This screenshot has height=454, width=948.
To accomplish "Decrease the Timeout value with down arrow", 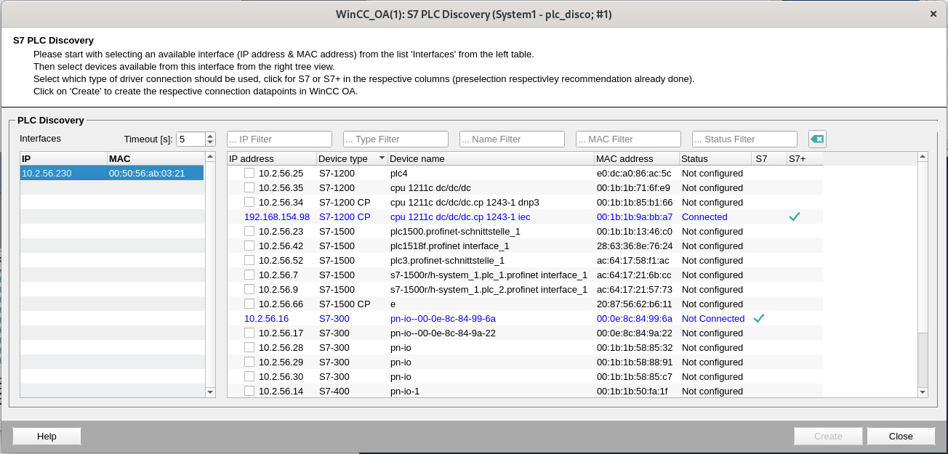I will 210,142.
